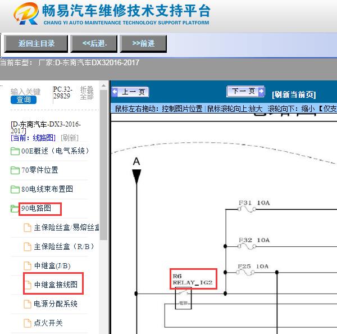The height and width of the screenshot is (334, 337).
Task: Collapse all with 折叠全部
Action: point(87,93)
